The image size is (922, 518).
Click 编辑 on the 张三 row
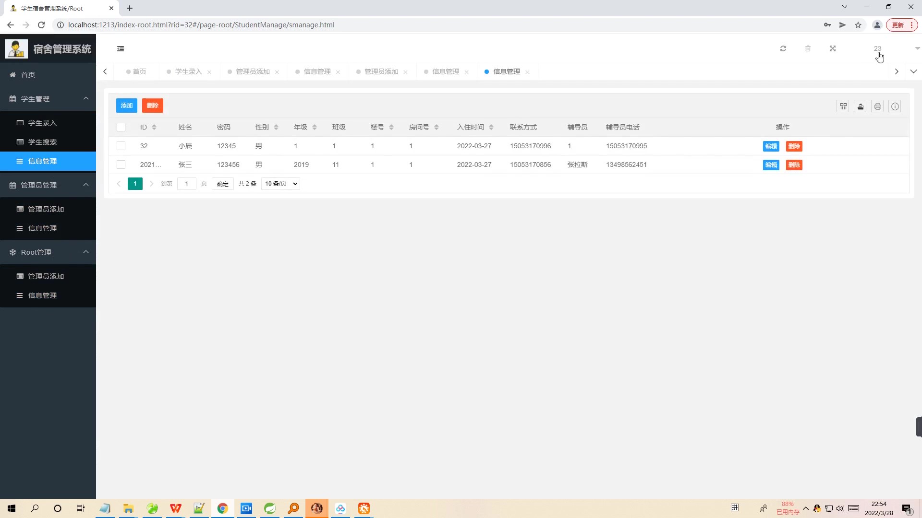[771, 165]
